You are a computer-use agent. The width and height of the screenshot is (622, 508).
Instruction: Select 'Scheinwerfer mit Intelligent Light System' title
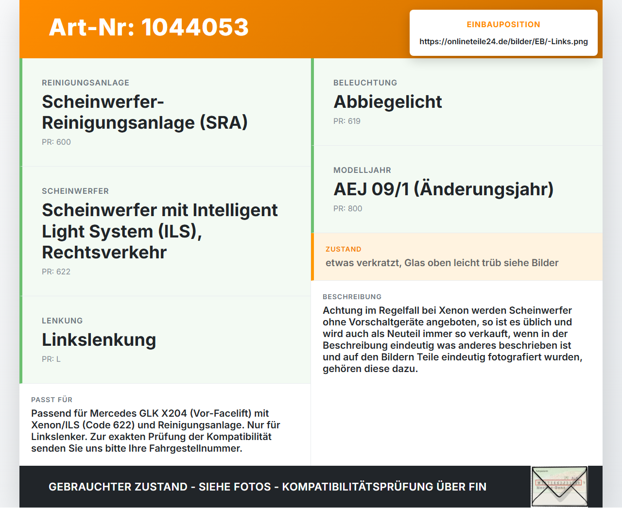click(x=160, y=231)
